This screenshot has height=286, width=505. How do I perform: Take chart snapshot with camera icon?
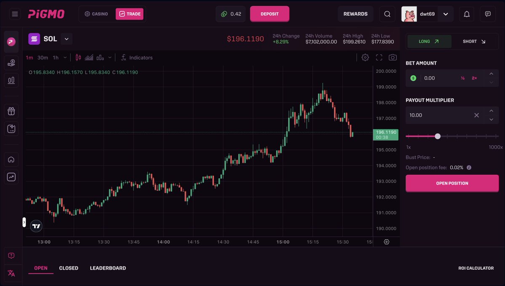point(393,57)
